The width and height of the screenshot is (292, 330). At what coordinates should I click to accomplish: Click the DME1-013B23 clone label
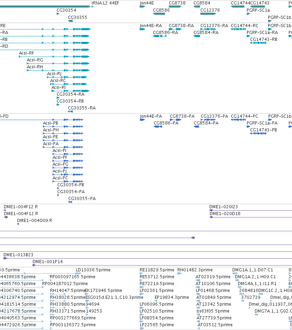tap(18, 255)
